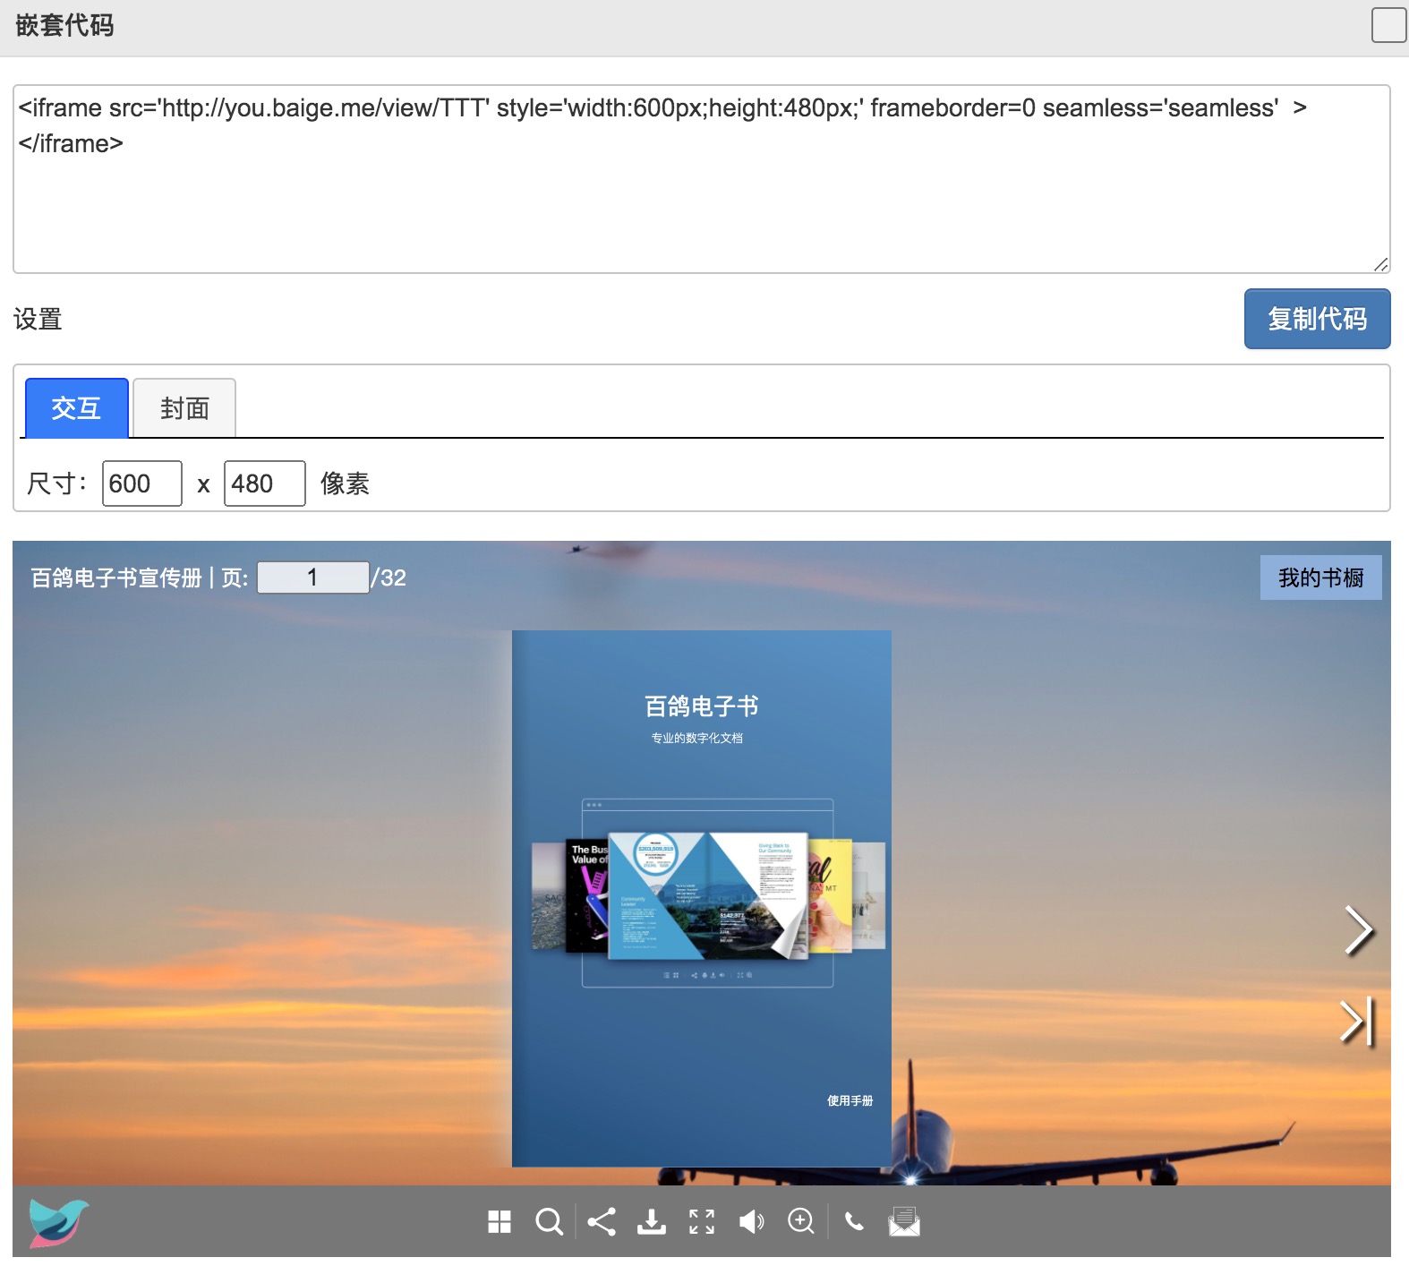Mute the page flip sound

click(x=751, y=1221)
